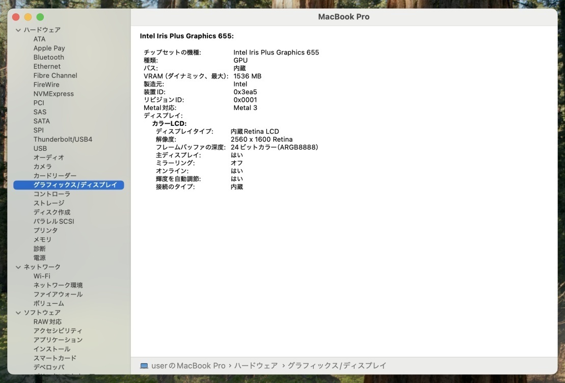565x383 pixels.
Task: Select NVMExpress in the hardware list
Action: 53,94
